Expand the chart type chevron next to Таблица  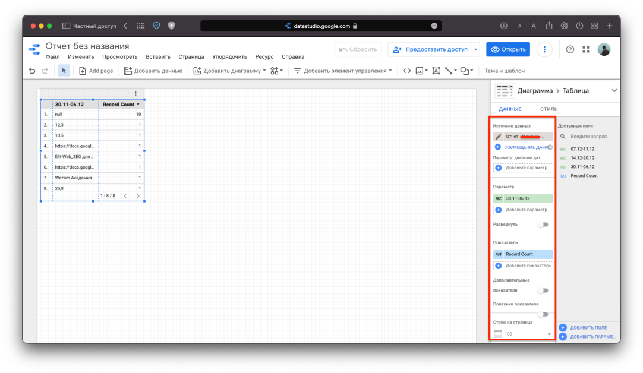coord(614,91)
